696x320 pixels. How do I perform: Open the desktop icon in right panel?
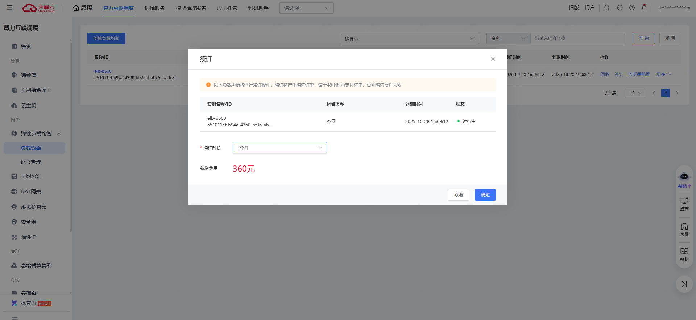click(x=684, y=204)
